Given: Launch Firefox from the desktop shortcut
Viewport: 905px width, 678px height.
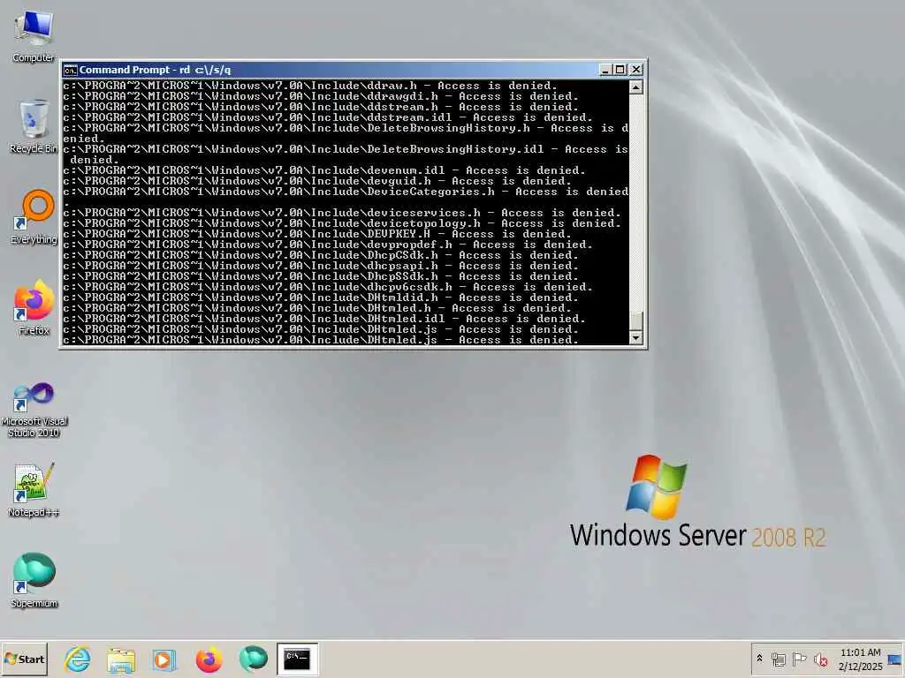Looking at the screenshot, I should 34,308.
